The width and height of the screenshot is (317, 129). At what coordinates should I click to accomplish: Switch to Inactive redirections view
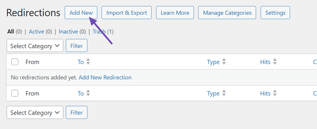tap(68, 32)
